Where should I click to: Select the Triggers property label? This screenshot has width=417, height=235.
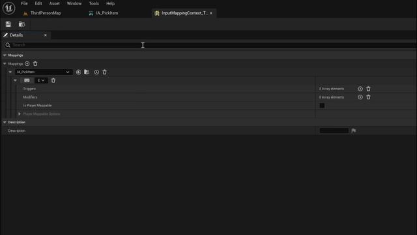click(x=29, y=89)
